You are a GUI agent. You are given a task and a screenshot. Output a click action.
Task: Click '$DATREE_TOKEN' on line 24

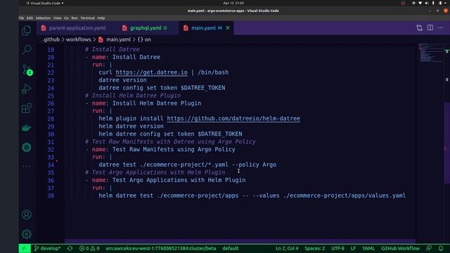point(203,88)
